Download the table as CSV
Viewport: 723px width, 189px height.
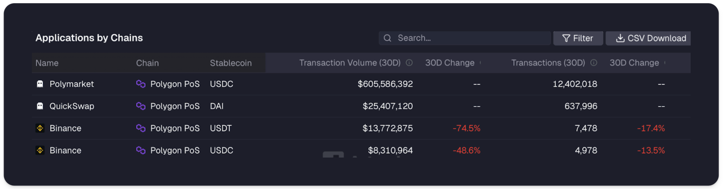[x=648, y=38]
